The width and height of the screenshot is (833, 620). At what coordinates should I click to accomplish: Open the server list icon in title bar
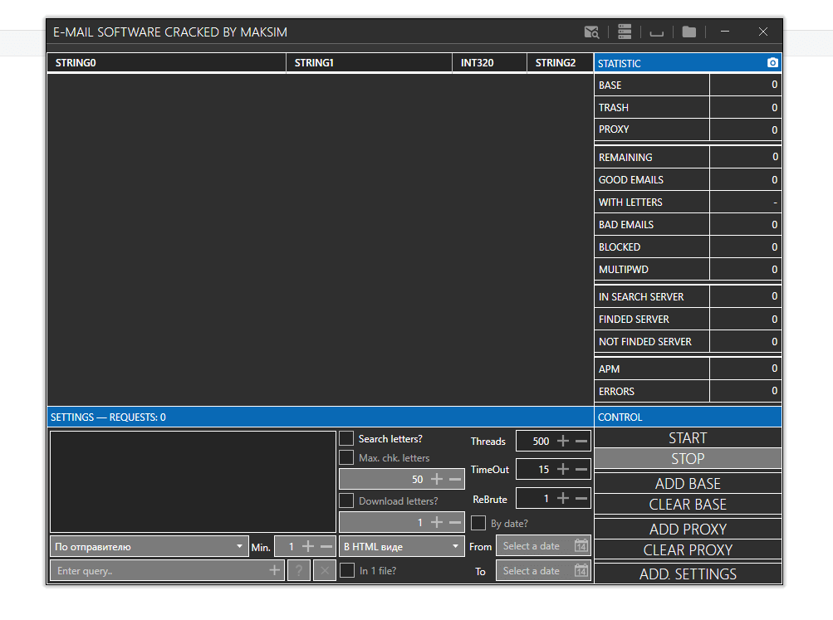click(x=625, y=32)
